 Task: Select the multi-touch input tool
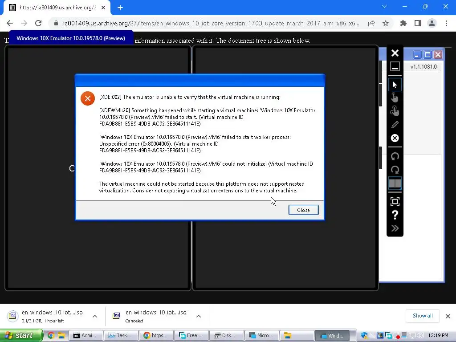[x=395, y=111]
